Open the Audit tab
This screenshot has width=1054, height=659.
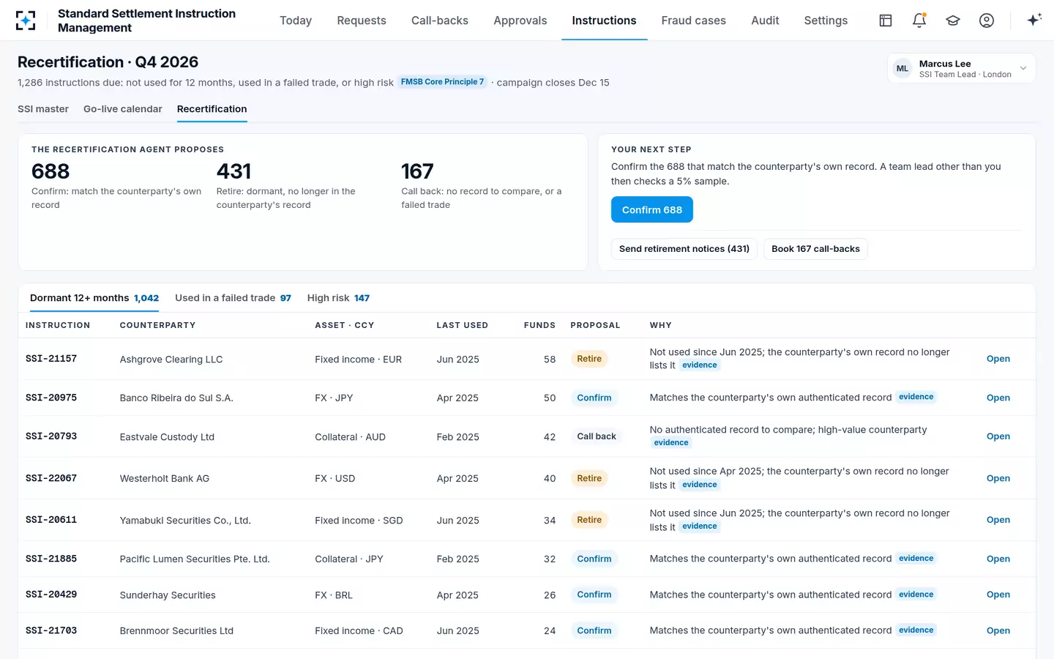[x=765, y=21]
